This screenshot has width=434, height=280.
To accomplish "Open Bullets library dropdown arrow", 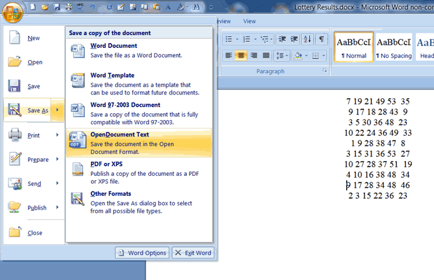I will click(x=237, y=39).
